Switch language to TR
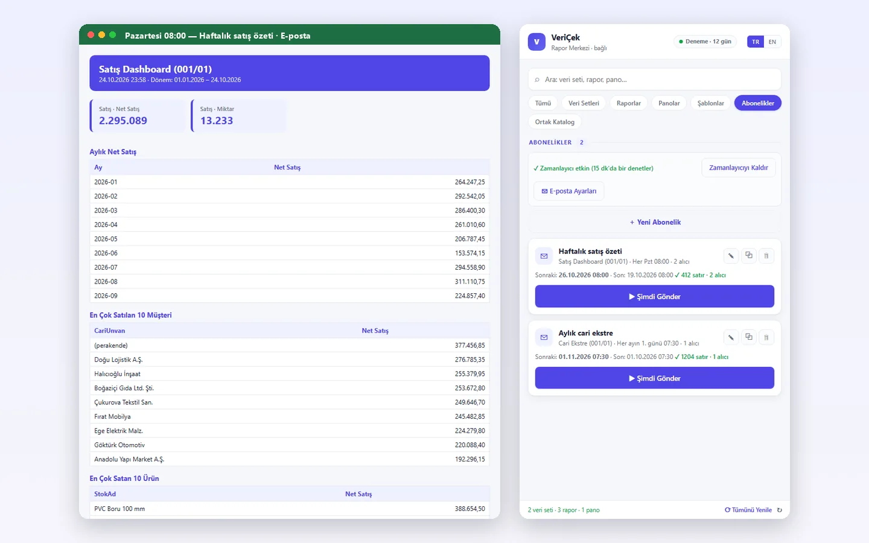Image resolution: width=869 pixels, height=543 pixels. 756,42
